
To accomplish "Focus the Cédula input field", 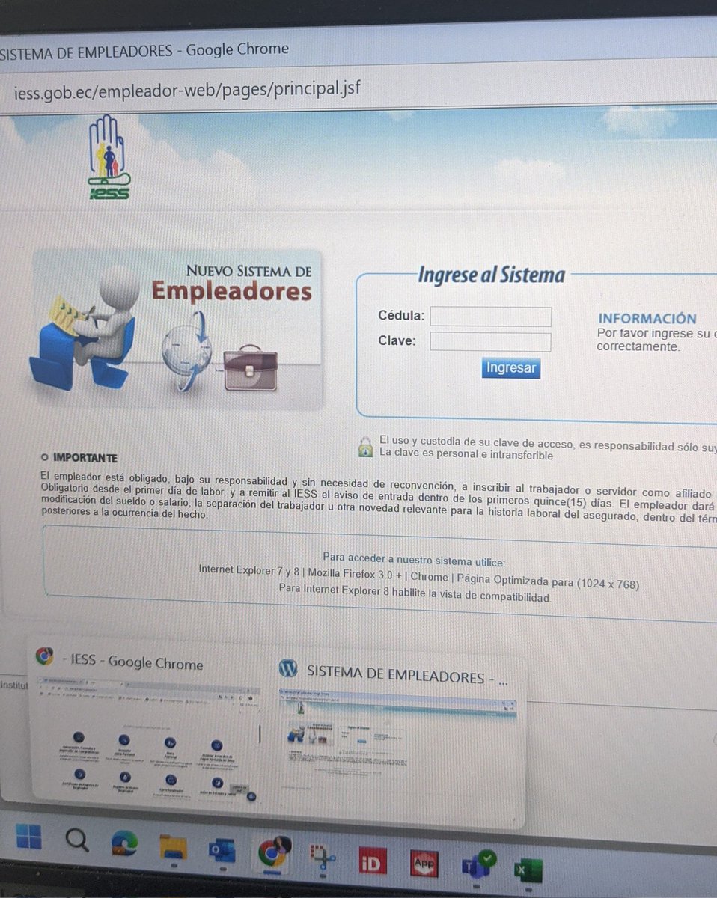I will (x=490, y=317).
